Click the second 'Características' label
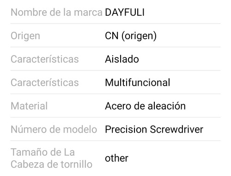 45,82
